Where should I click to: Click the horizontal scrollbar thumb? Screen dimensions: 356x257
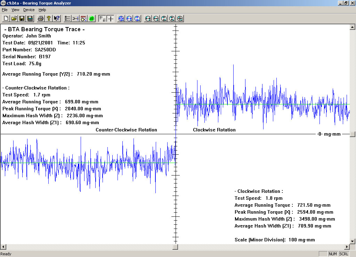click(x=175, y=247)
